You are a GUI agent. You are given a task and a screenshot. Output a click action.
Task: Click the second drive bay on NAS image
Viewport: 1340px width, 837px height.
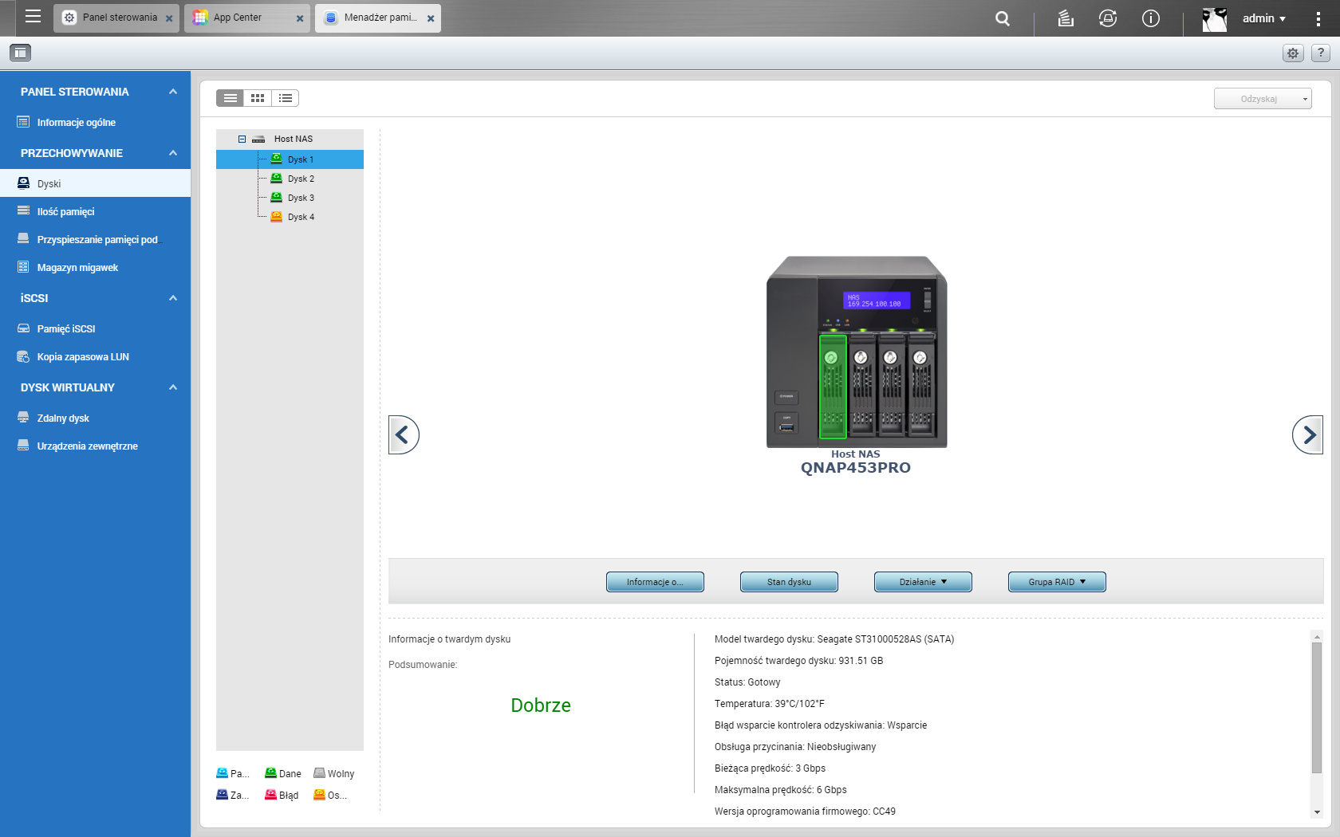862,387
